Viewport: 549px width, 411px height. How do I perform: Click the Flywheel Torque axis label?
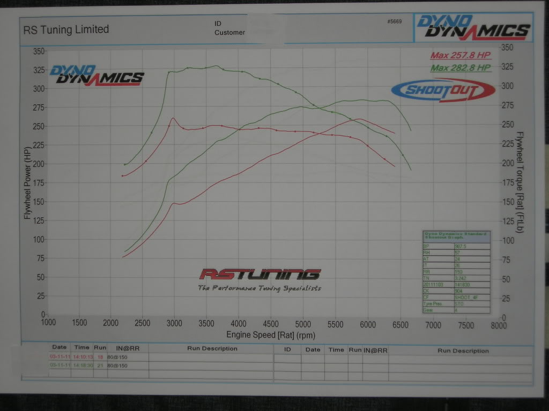[x=519, y=182]
